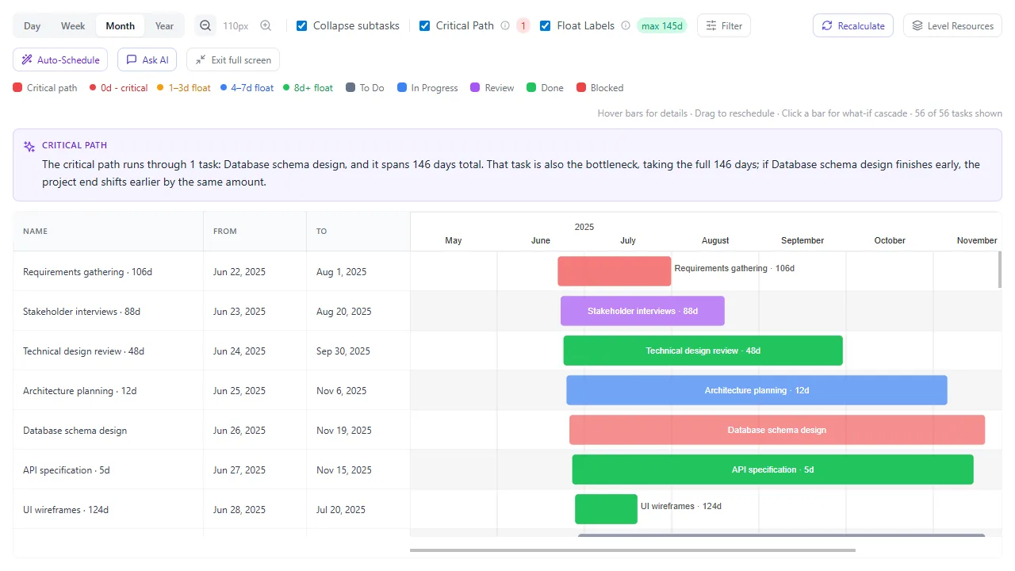
Task: Click the API specification green bar
Action: tap(773, 469)
